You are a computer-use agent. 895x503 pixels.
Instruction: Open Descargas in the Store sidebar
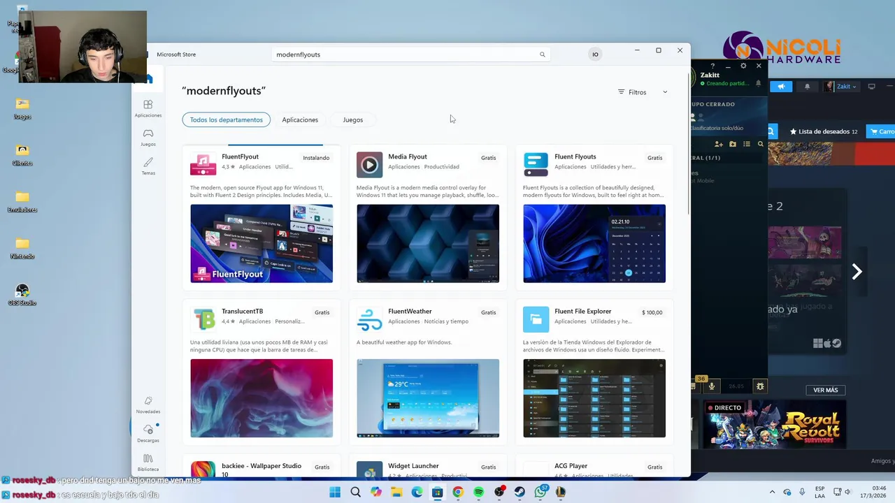tap(148, 434)
